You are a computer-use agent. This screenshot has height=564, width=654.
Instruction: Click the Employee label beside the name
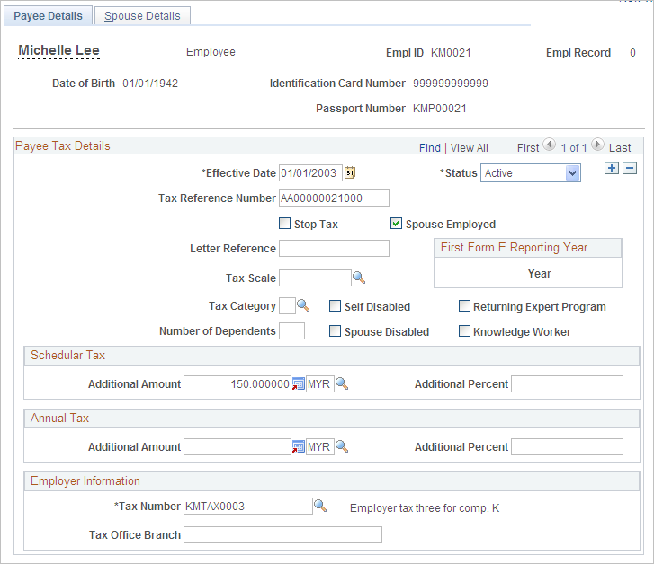(211, 52)
